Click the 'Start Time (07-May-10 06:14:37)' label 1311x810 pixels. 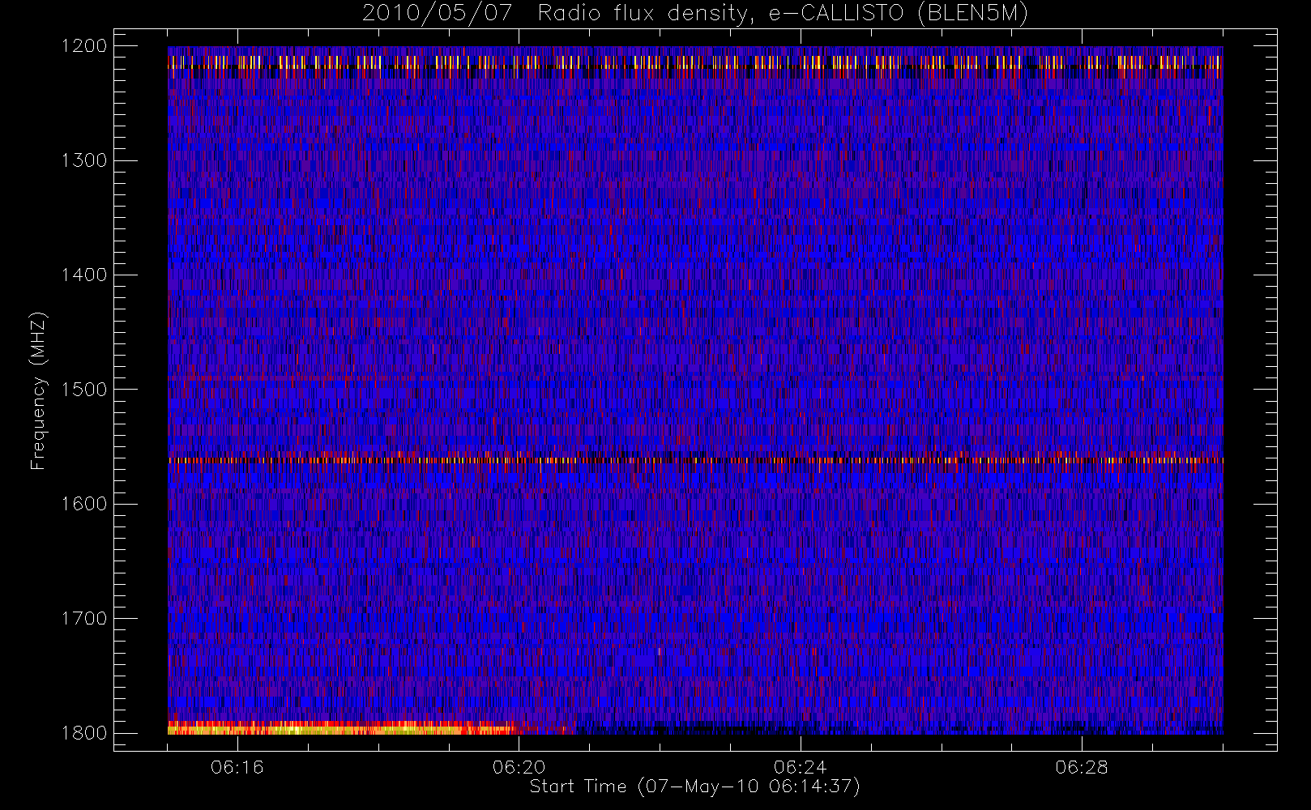pos(694,787)
